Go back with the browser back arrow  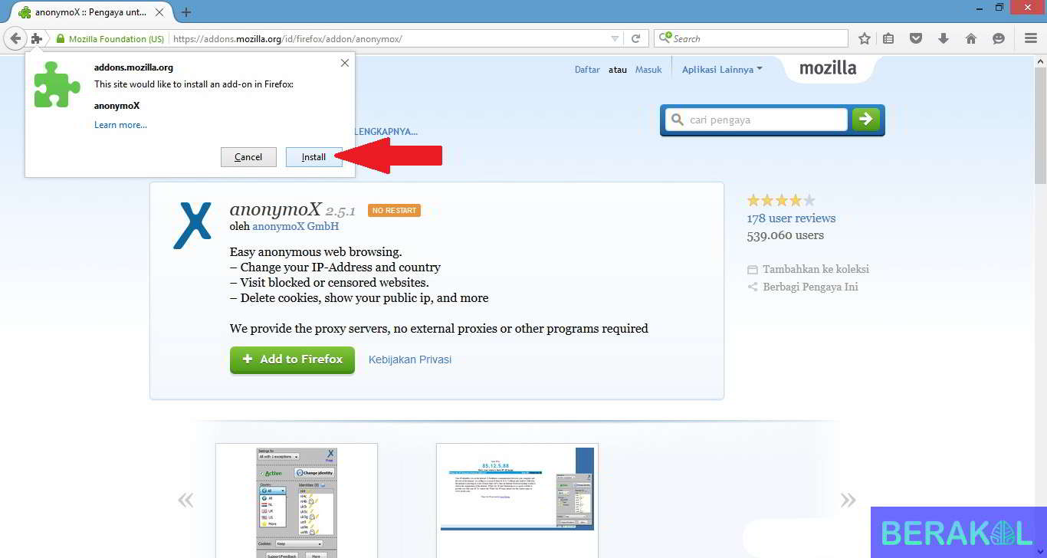15,38
